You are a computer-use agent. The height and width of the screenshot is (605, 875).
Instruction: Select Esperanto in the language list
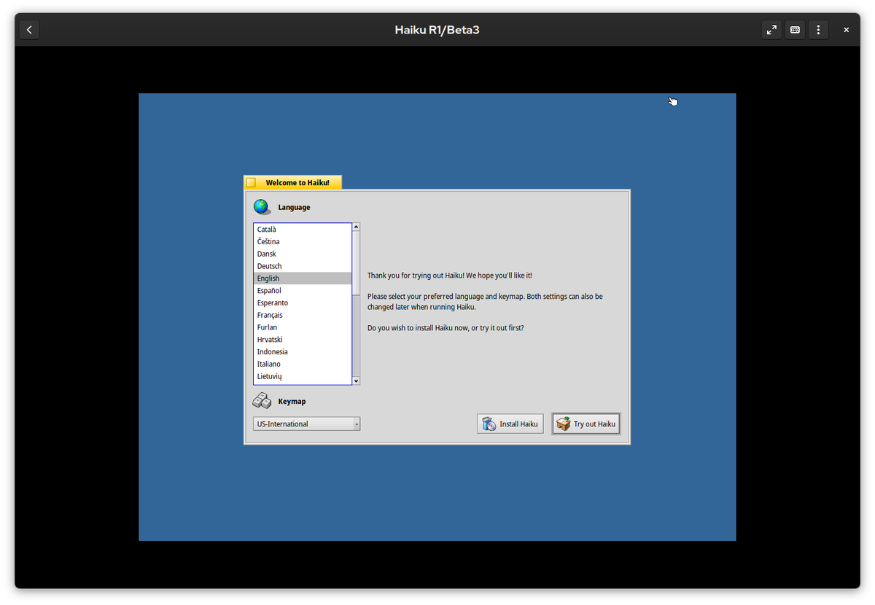click(x=272, y=302)
